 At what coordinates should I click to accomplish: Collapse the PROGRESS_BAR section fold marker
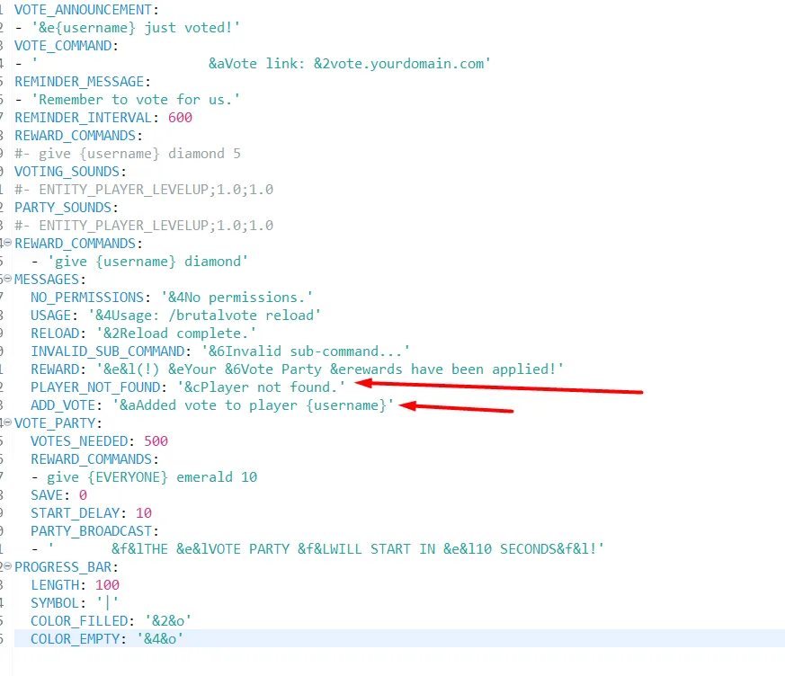[x=7, y=566]
